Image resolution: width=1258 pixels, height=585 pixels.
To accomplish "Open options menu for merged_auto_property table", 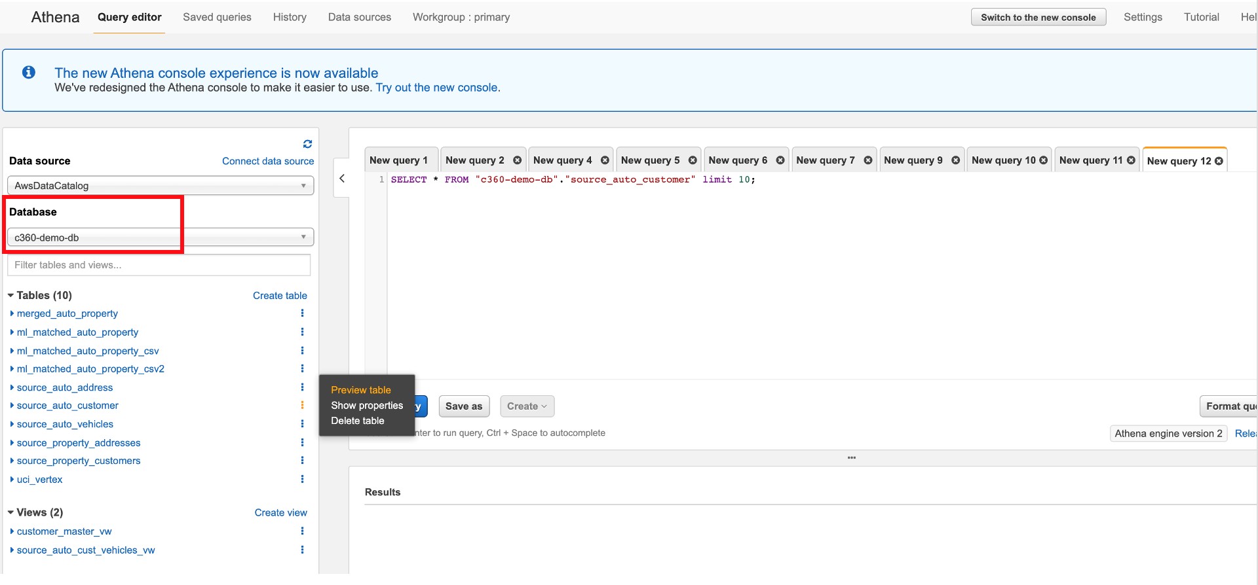I will 302,313.
